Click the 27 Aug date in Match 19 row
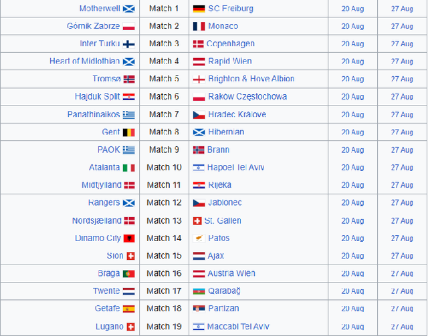The height and width of the screenshot is (336, 428). (x=402, y=327)
